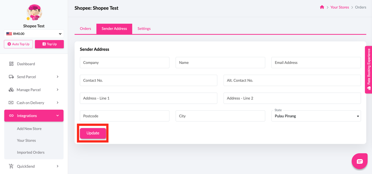The width and height of the screenshot is (372, 174).
Task: Focus the Contact No. input field
Action: pos(149,80)
